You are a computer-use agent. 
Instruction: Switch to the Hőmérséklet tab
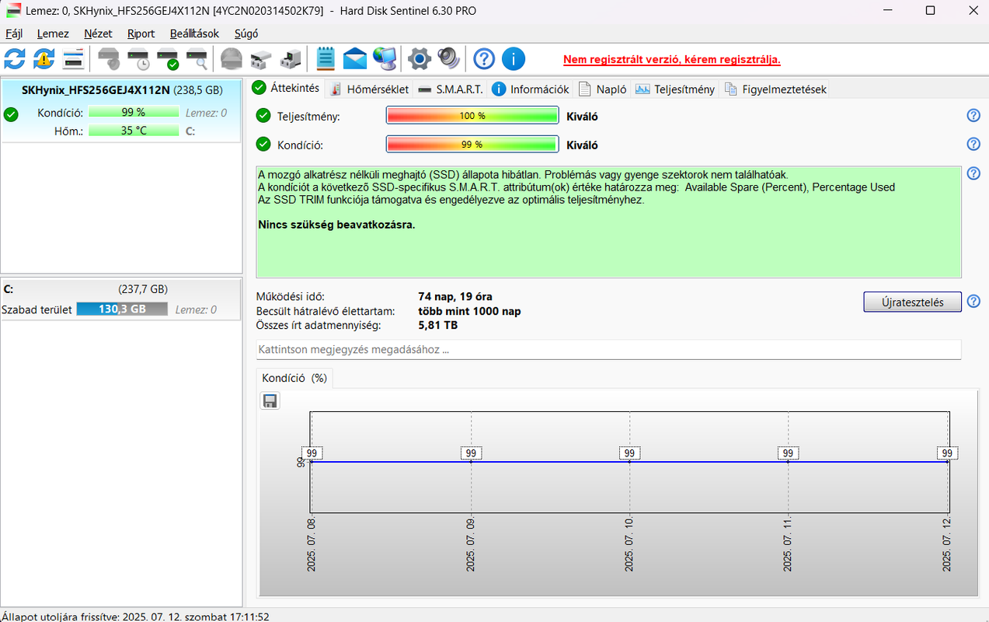pyautogui.click(x=369, y=89)
